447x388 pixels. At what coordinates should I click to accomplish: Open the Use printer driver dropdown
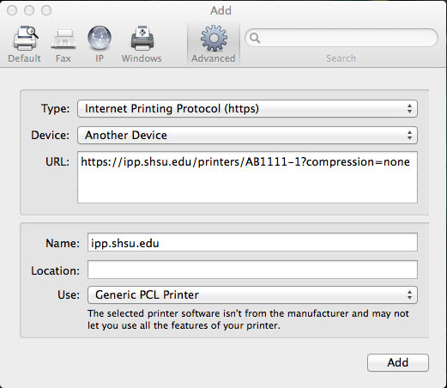point(252,294)
